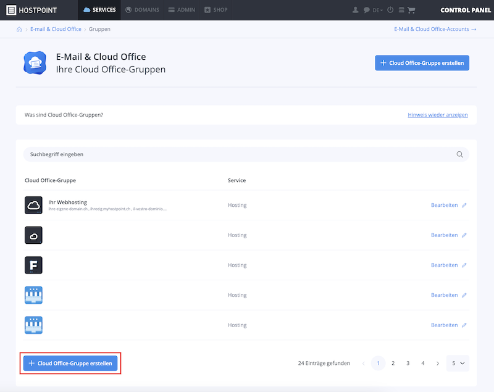Click the Hostpoint logo
Image resolution: width=494 pixels, height=392 pixels.
pyautogui.click(x=31, y=10)
